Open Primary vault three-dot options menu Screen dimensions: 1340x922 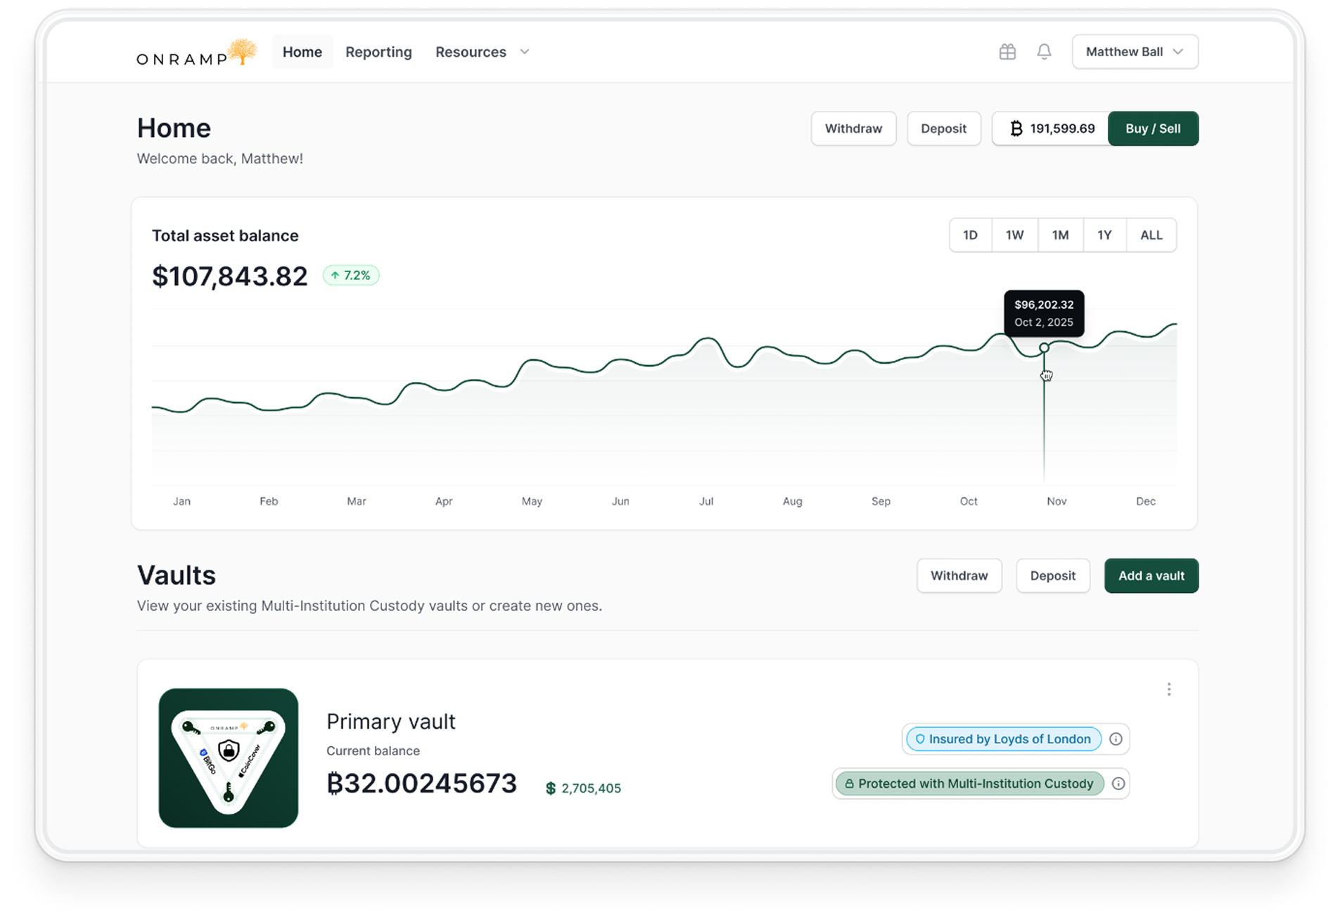pos(1169,689)
